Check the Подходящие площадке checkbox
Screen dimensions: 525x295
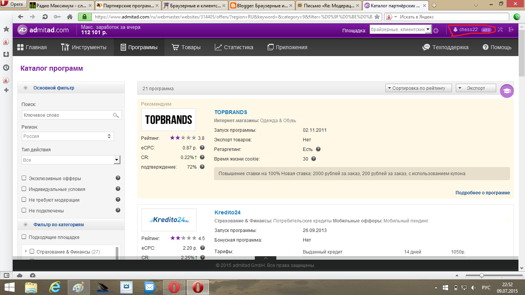(x=24, y=237)
